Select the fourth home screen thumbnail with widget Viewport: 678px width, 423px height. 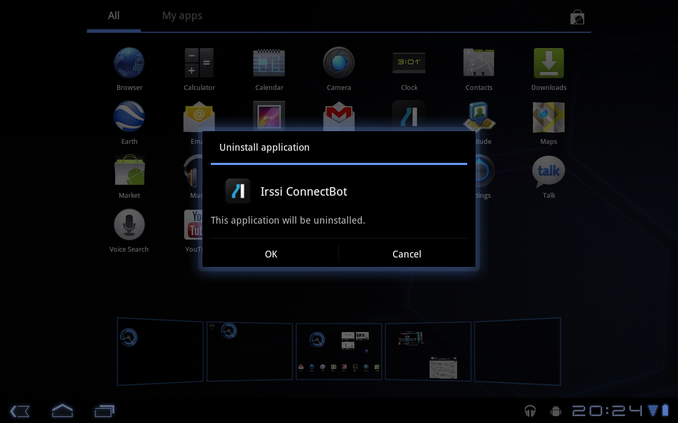pyautogui.click(x=428, y=351)
